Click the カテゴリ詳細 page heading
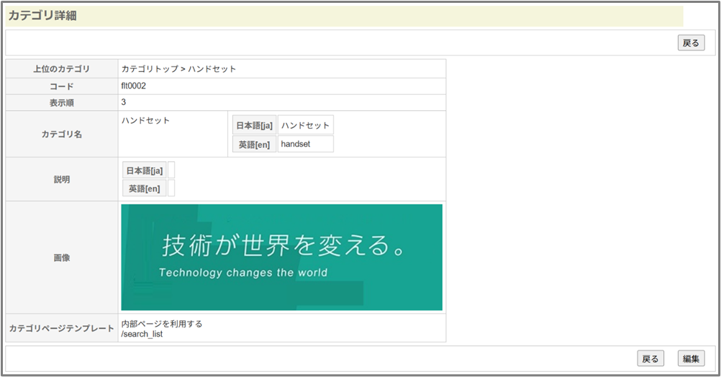The width and height of the screenshot is (721, 377). point(43,15)
